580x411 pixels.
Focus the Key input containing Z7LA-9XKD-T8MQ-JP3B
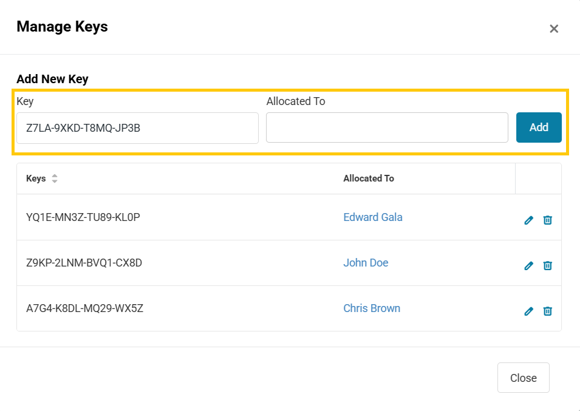137,127
